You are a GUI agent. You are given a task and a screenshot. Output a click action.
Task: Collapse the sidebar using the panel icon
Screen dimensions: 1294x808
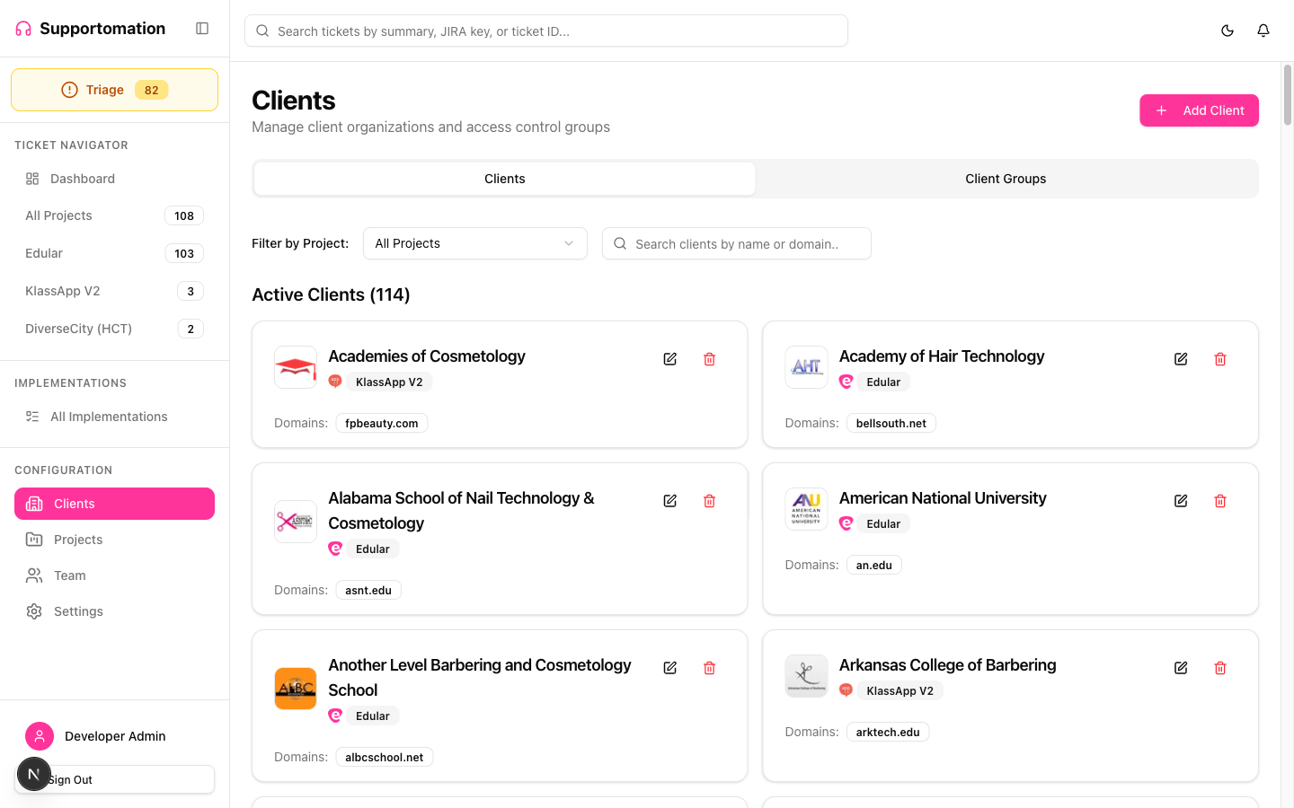[202, 28]
